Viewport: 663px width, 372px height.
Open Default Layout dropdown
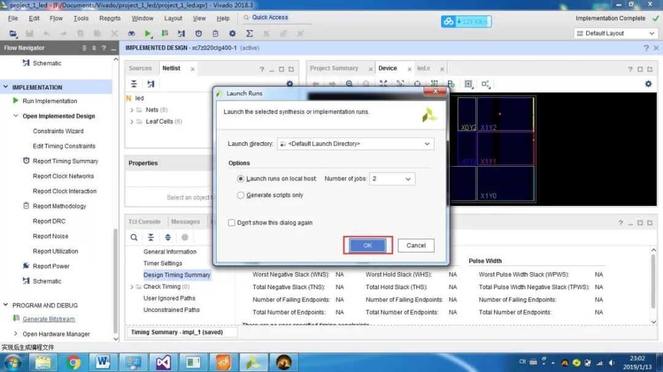pos(615,33)
